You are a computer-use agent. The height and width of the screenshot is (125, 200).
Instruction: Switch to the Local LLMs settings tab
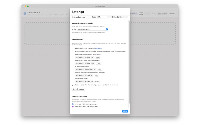pos(96,17)
